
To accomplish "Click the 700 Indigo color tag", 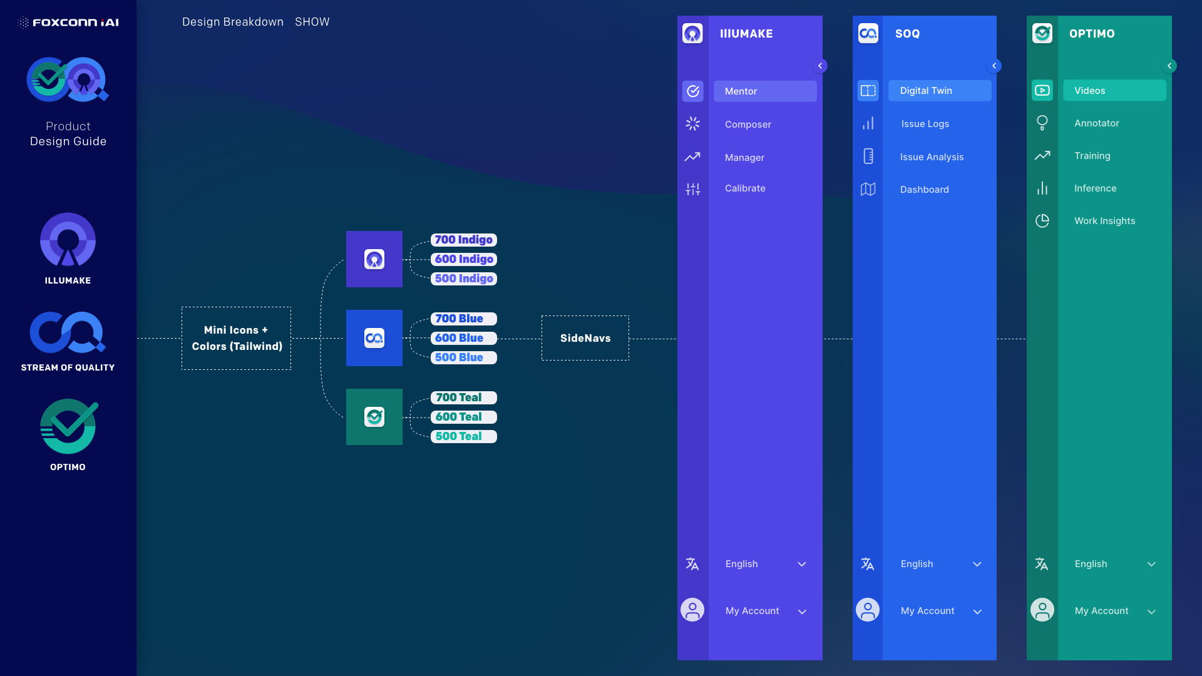I will [x=464, y=240].
